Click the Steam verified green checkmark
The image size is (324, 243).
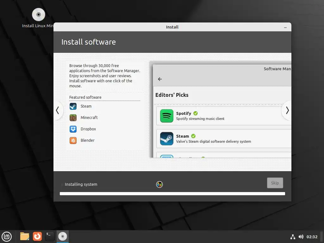pyautogui.click(x=193, y=136)
